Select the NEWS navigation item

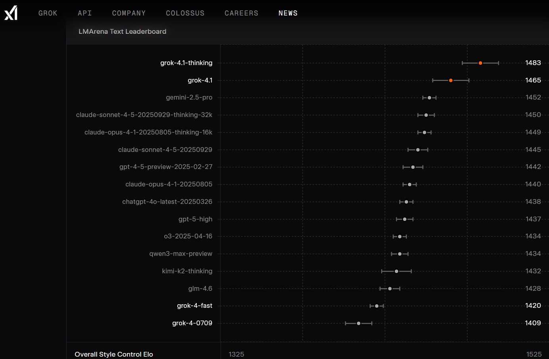coord(288,13)
